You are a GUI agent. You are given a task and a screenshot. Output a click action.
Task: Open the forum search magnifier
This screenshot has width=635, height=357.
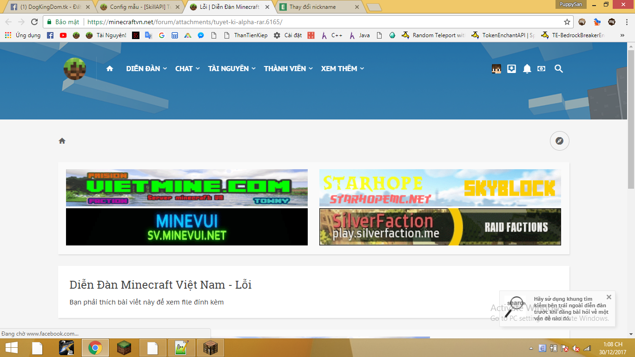559,69
